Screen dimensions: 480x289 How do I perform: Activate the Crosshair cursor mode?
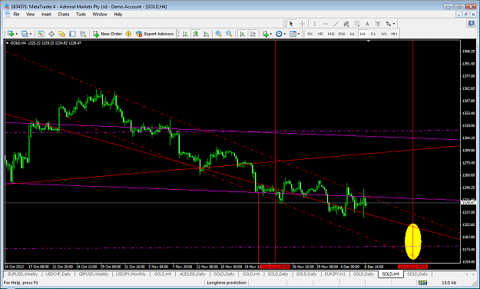click(302, 24)
